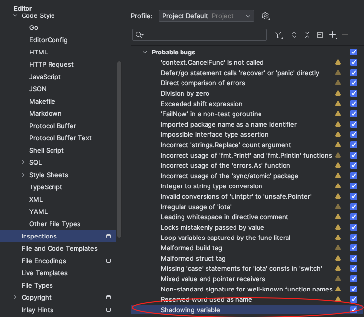Open the profile settings gear menu
Image resolution: width=364 pixels, height=317 pixels.
265,16
